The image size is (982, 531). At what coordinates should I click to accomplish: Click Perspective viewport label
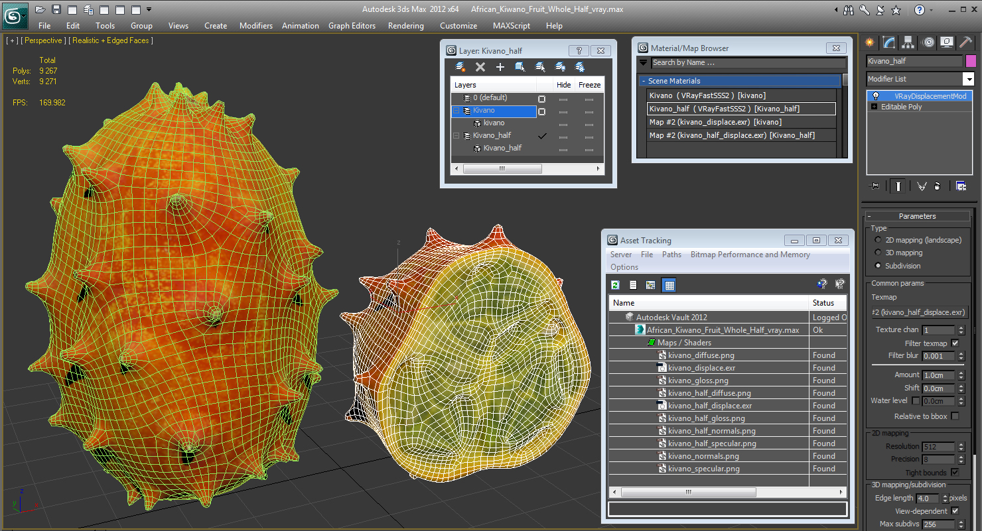pos(44,40)
